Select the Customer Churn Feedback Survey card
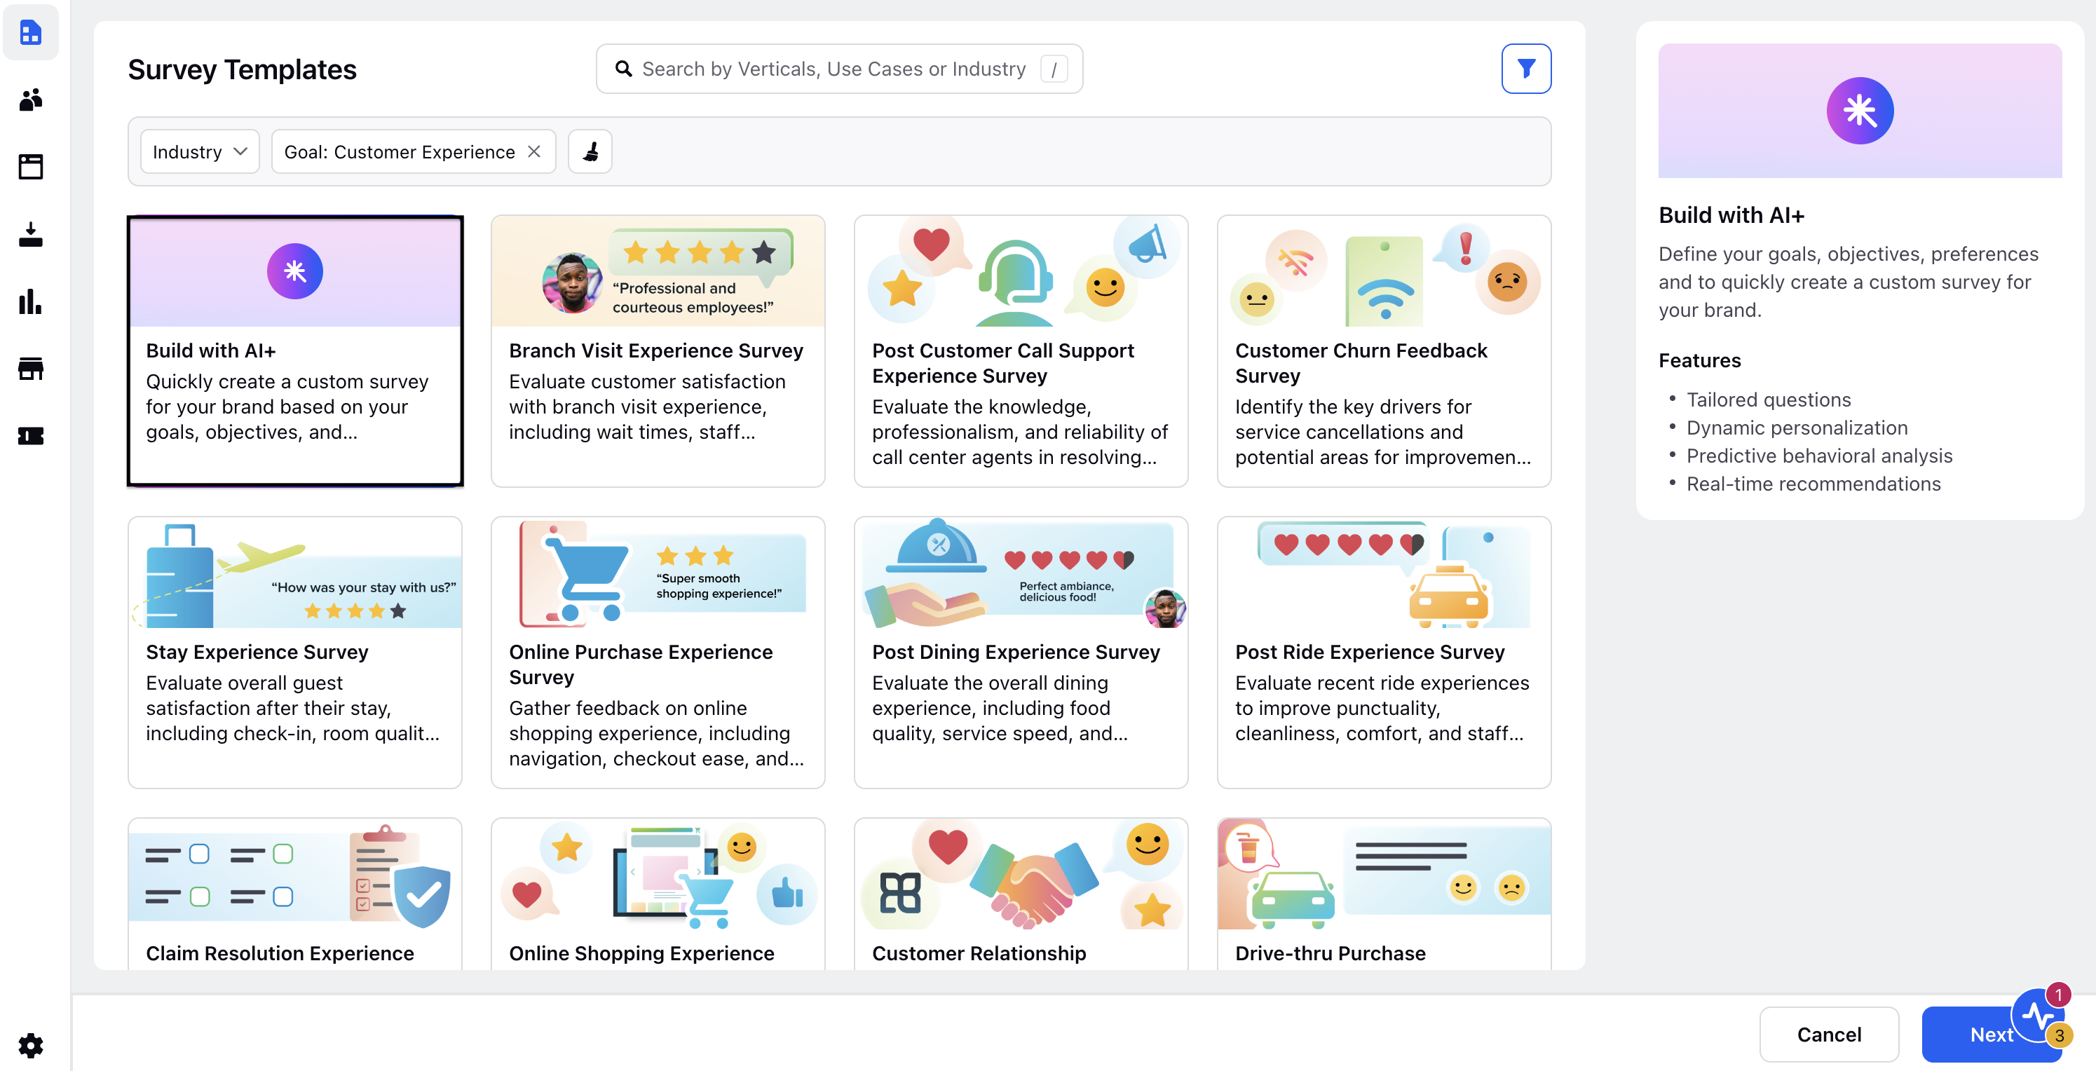Image resolution: width=2096 pixels, height=1071 pixels. [1383, 350]
